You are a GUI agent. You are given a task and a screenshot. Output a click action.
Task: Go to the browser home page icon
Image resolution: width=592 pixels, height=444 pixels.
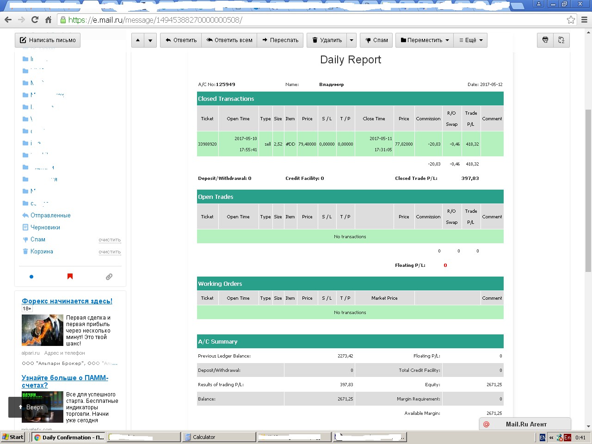click(x=48, y=20)
